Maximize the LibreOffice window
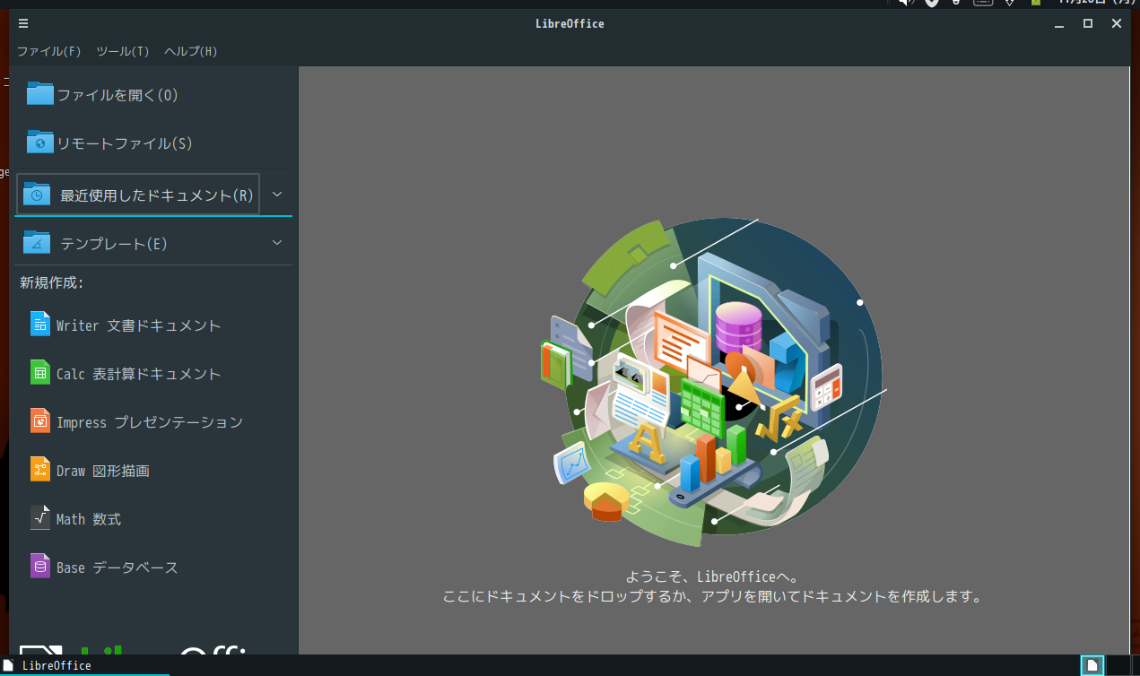 (1088, 23)
